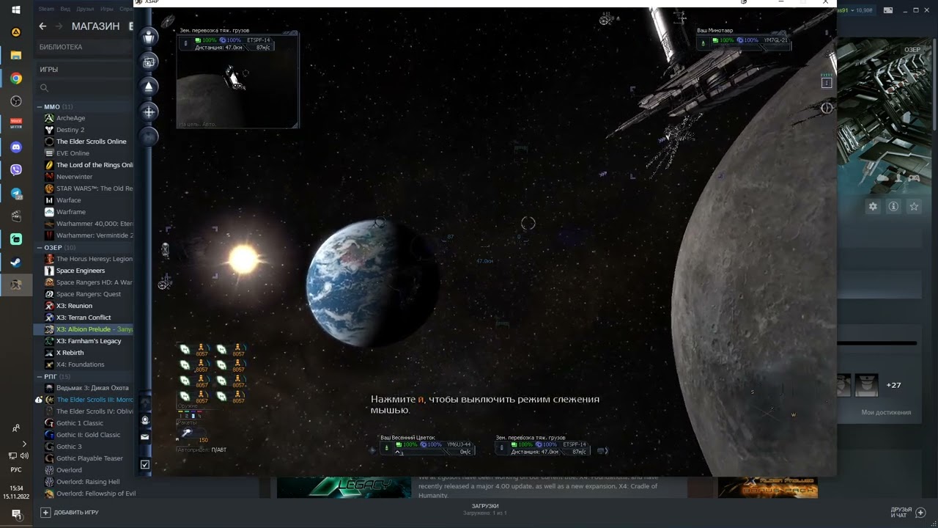Open the mail envelope icon in game sidebar

145,436
